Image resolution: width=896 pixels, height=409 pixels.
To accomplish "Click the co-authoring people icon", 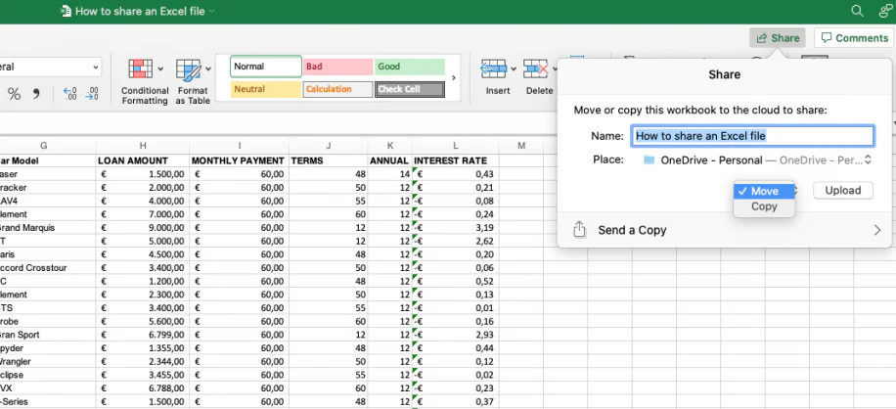I will (886, 11).
